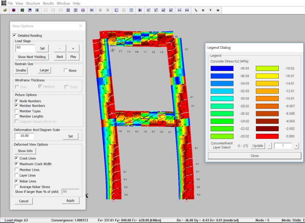This screenshot has height=223, width=305.
Task: Click the eye view options icon
Action: tap(91, 10)
